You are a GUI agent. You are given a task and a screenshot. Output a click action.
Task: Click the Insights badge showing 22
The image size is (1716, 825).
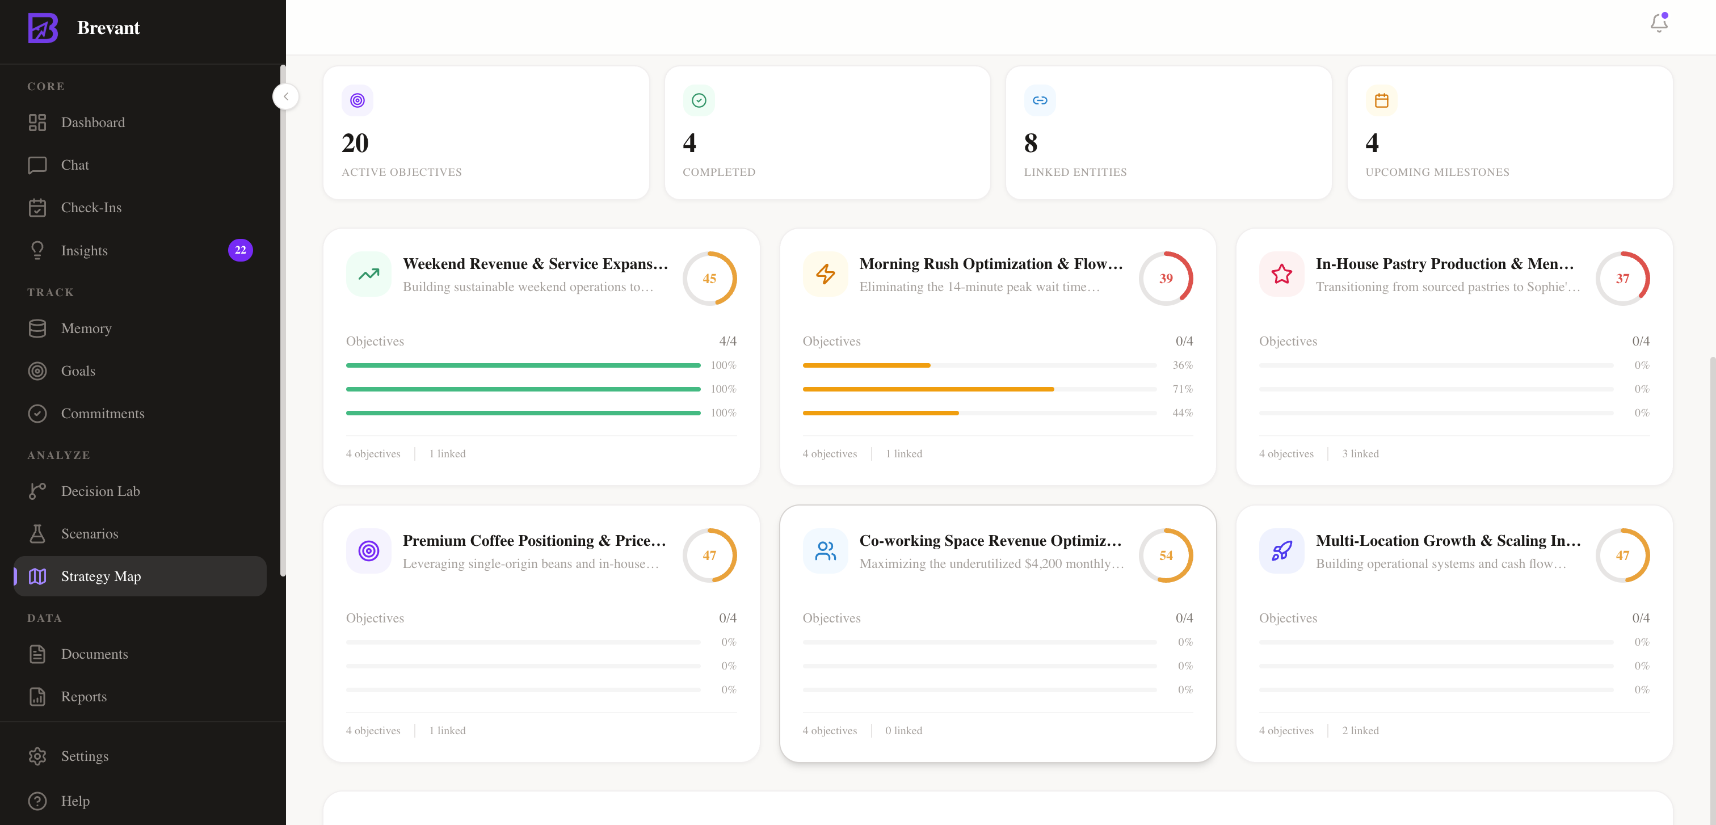click(x=240, y=250)
